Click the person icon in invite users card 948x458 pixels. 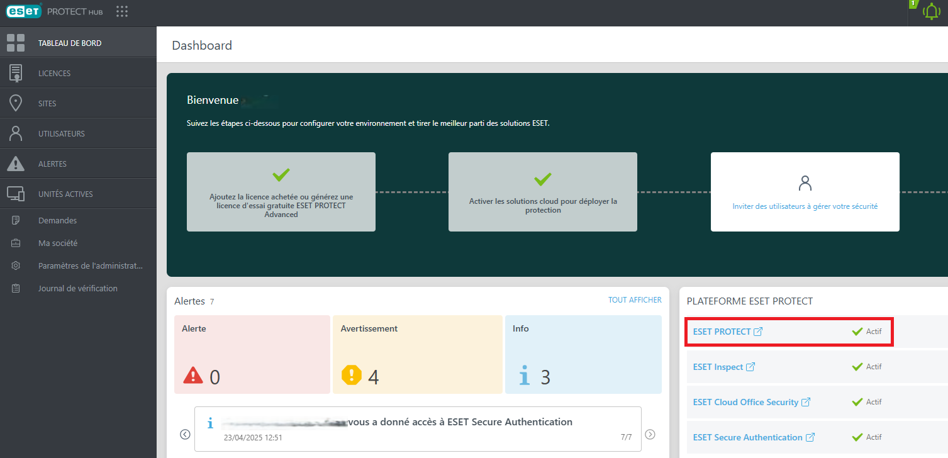tap(805, 183)
